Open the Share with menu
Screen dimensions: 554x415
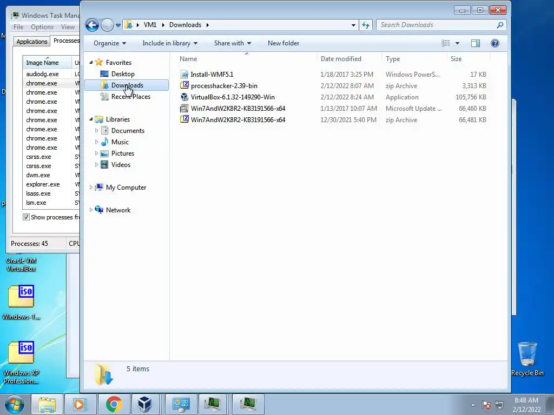(233, 43)
